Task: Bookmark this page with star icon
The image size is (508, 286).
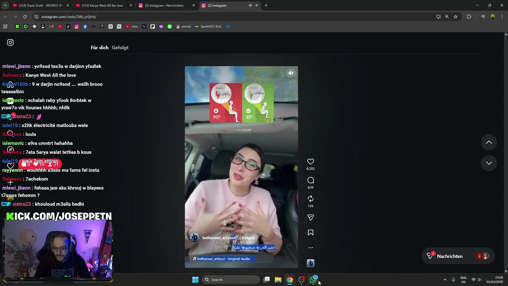Action: [456, 17]
